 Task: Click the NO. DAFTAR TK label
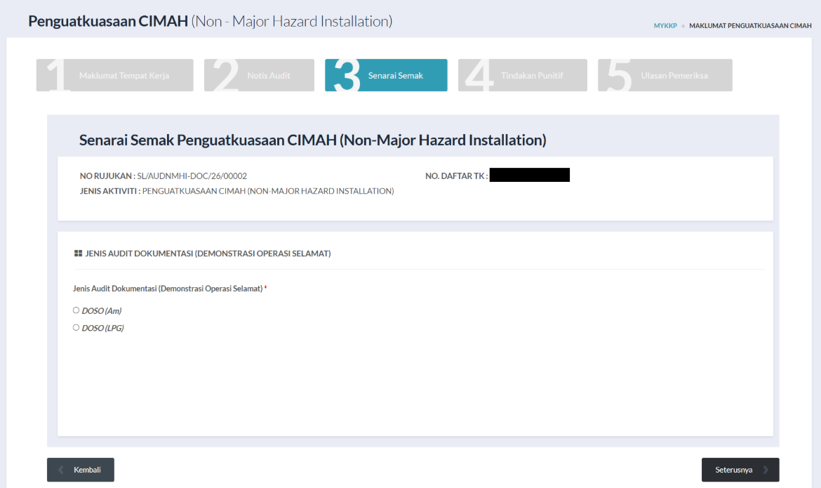(x=457, y=176)
